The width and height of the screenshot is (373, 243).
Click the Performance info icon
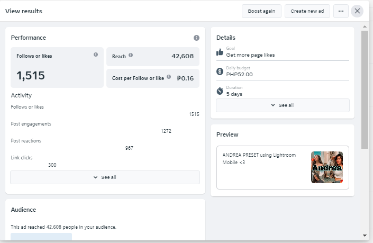pos(196,38)
